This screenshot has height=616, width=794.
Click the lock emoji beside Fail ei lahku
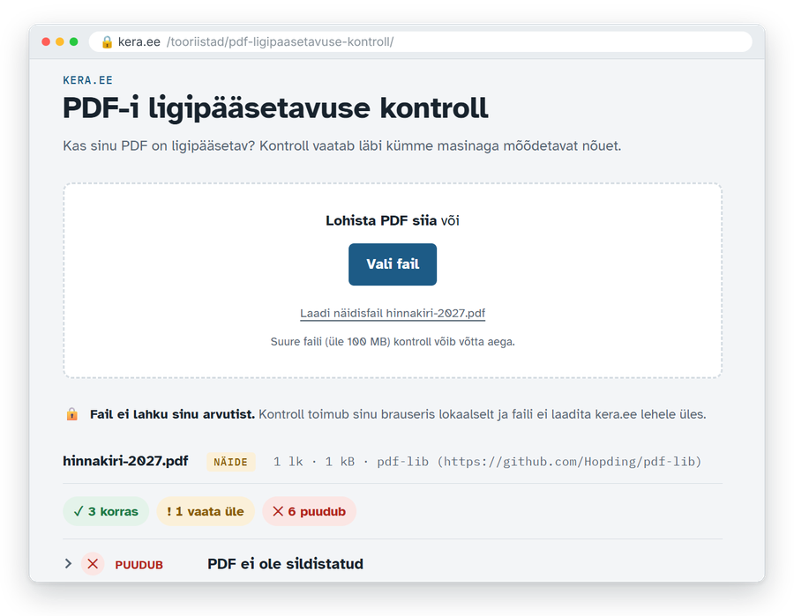pos(72,414)
